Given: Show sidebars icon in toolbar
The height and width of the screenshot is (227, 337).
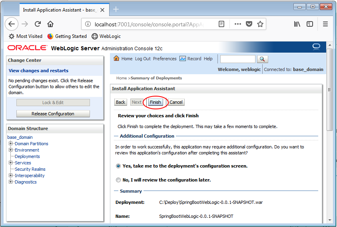Looking at the screenshot, I should click(x=310, y=24).
